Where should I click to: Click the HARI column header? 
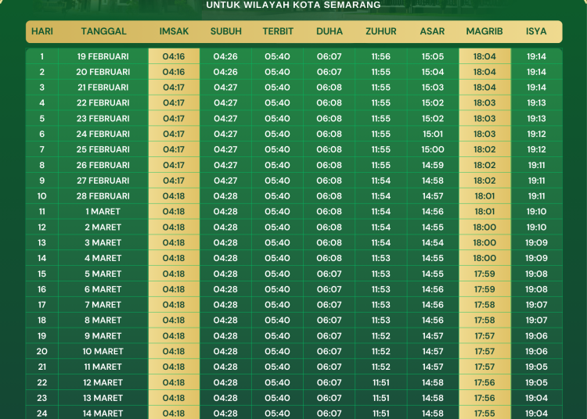(x=42, y=31)
